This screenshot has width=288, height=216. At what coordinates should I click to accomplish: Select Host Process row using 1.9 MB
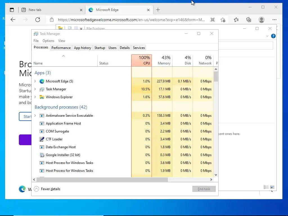pos(123,171)
